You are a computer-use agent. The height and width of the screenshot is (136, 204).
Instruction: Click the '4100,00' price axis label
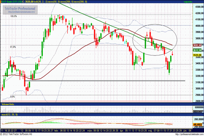[x=199, y=19]
